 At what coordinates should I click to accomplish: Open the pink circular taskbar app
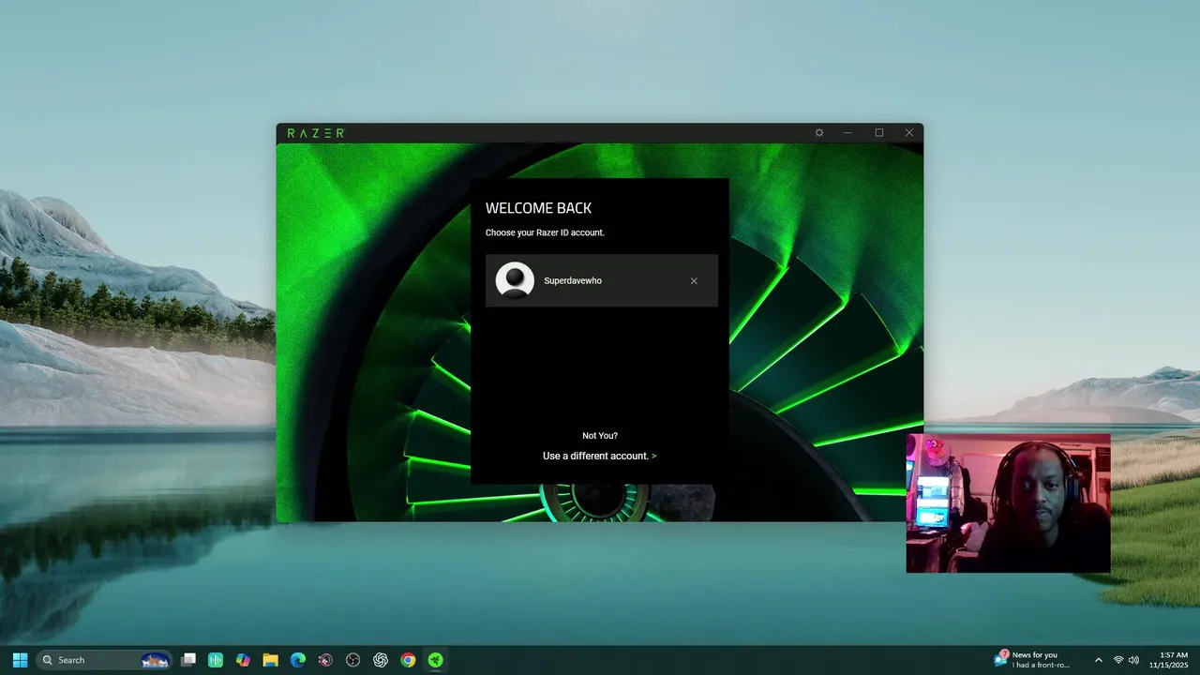tap(325, 660)
